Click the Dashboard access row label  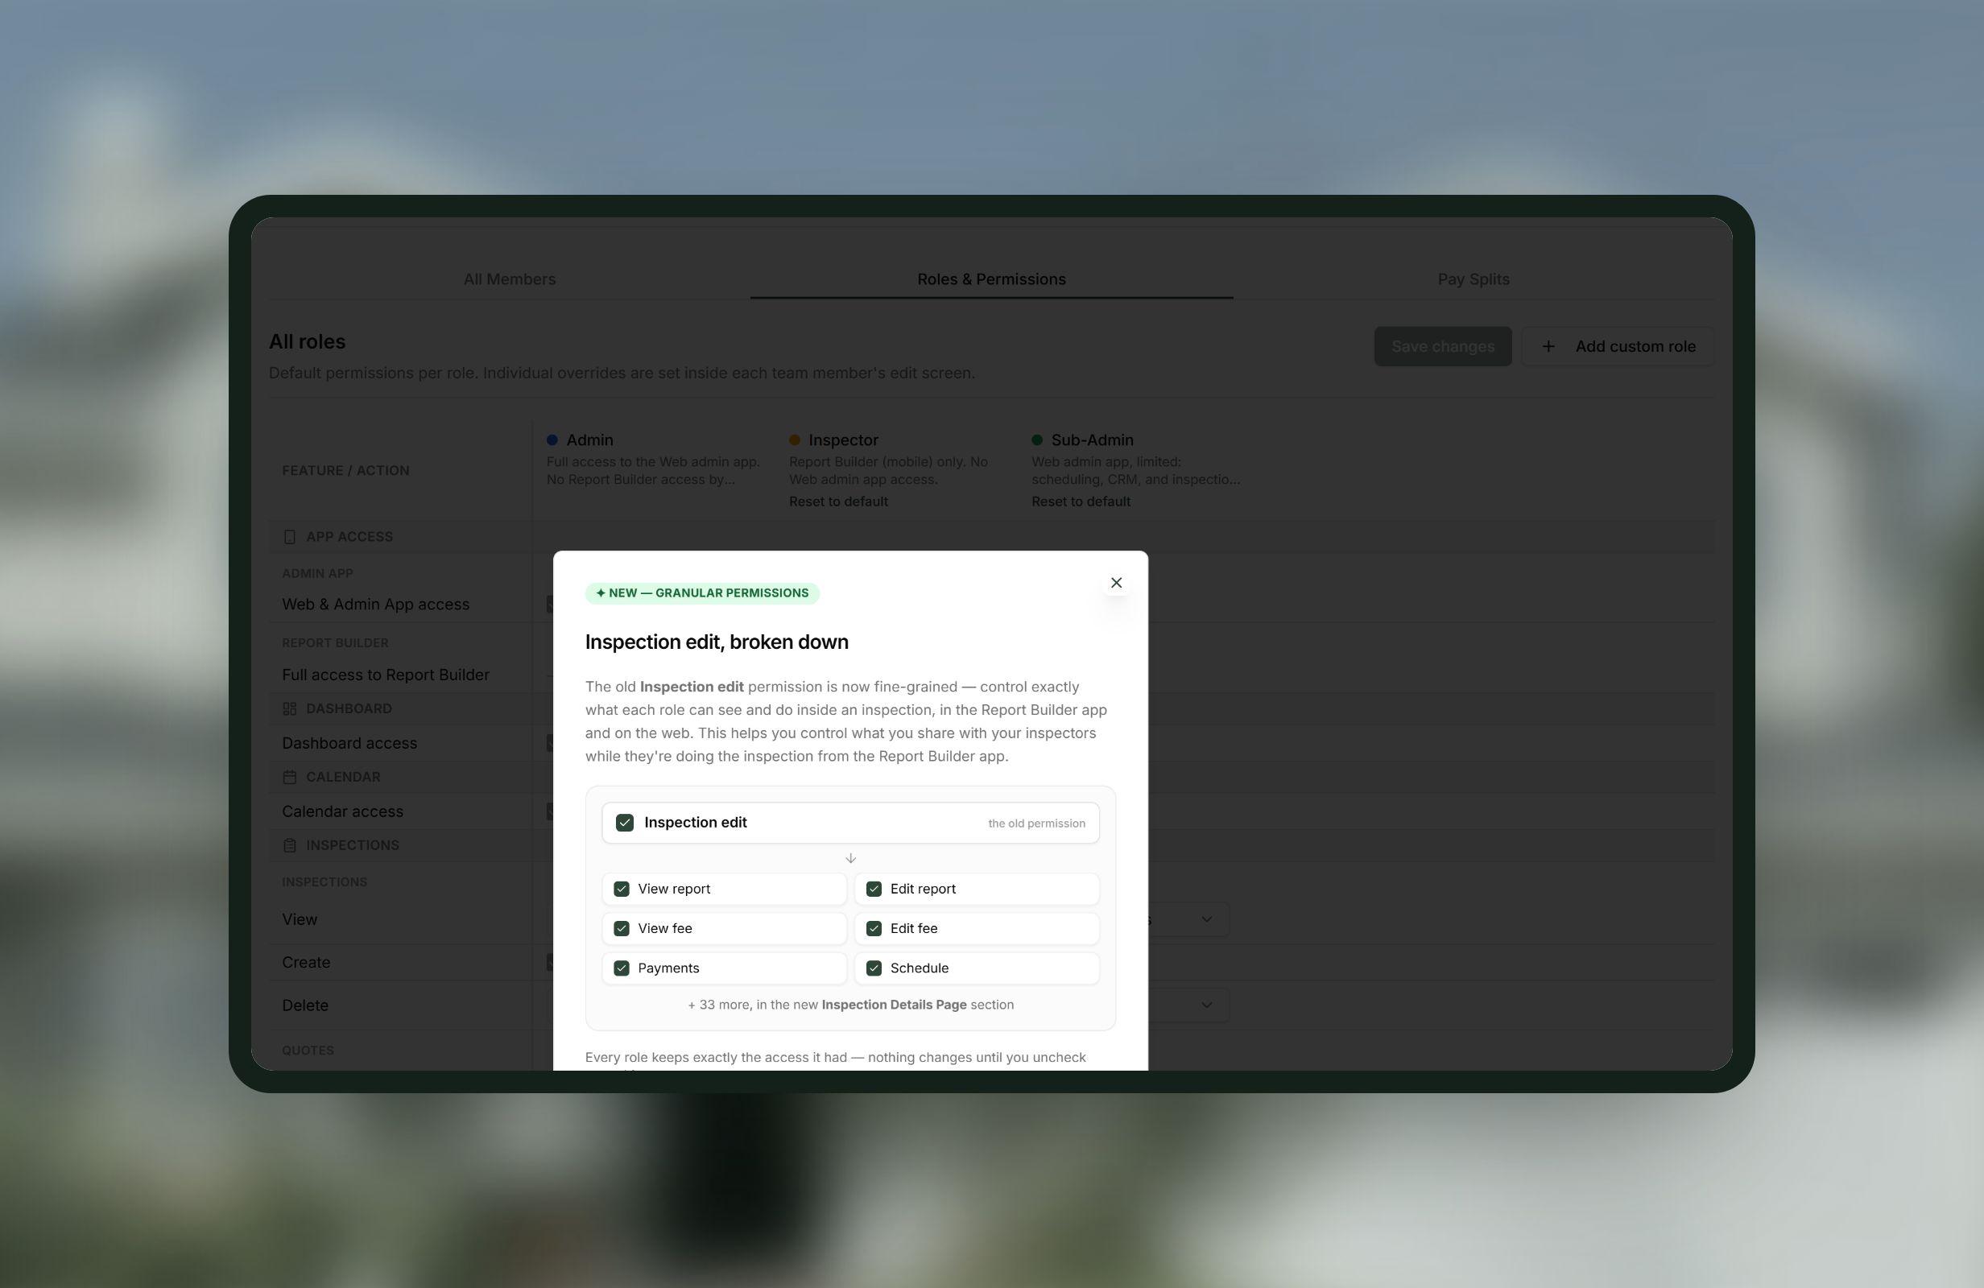pos(349,743)
